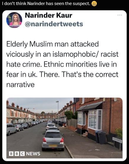
Task: Open the @narindertweets handle link
Action: point(54,24)
